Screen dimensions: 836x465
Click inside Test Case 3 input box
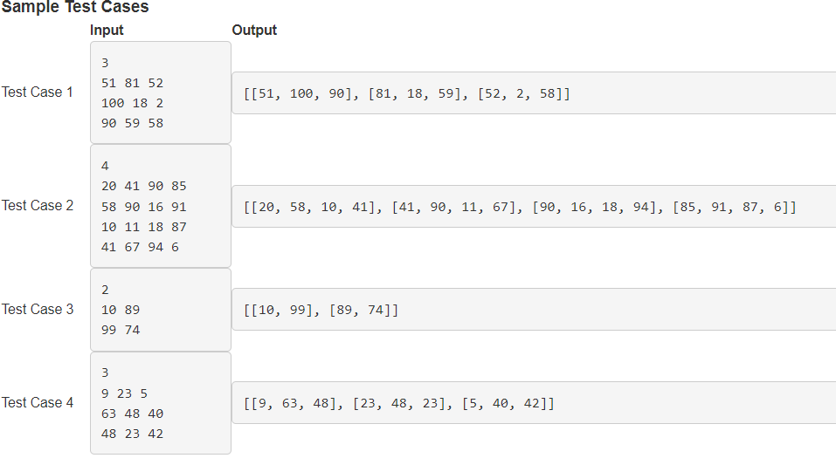161,310
